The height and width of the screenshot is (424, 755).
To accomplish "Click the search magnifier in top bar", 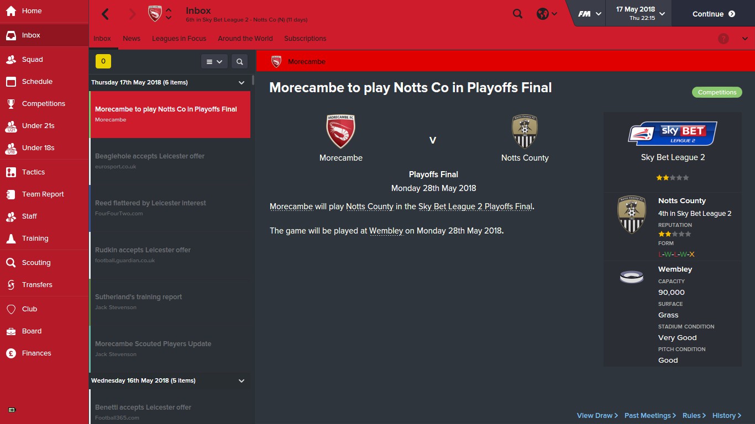I will 517,14.
